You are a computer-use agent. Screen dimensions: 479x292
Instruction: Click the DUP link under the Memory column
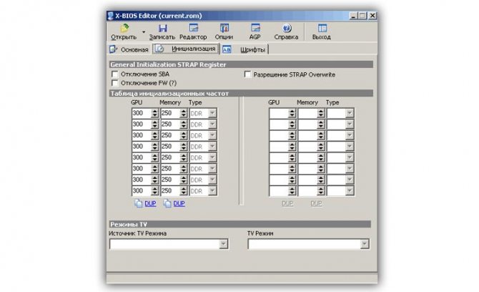coord(179,203)
